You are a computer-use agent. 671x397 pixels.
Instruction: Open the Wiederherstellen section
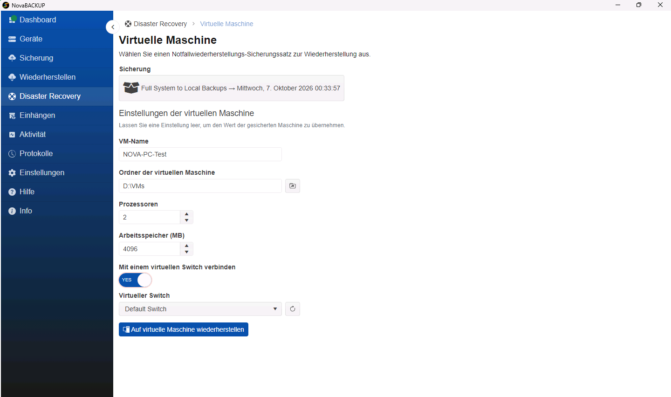click(x=57, y=77)
